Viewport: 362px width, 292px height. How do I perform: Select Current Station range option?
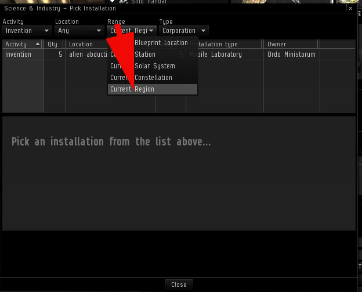point(153,54)
